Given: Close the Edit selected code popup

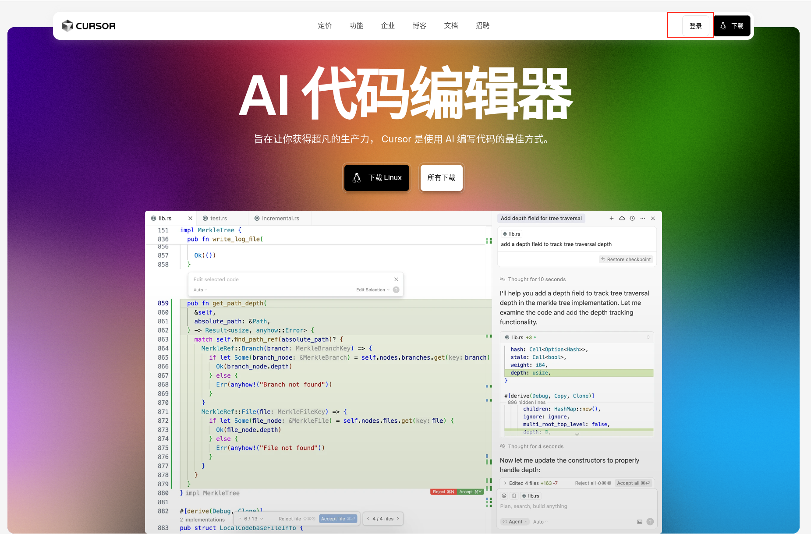Looking at the screenshot, I should pos(396,279).
